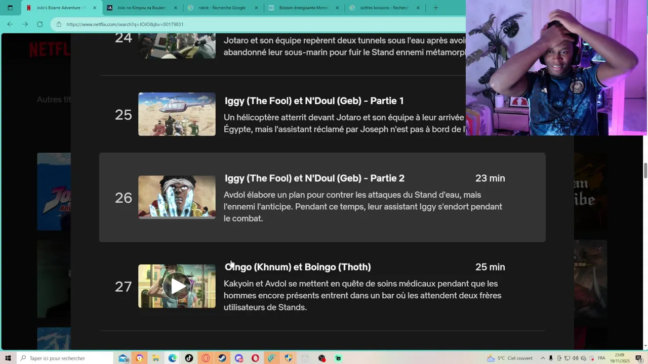Open Discord from taskbar
The width and height of the screenshot is (648, 364).
239,358
